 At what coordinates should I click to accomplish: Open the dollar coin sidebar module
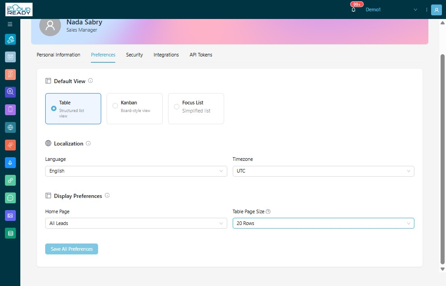[x=10, y=75]
